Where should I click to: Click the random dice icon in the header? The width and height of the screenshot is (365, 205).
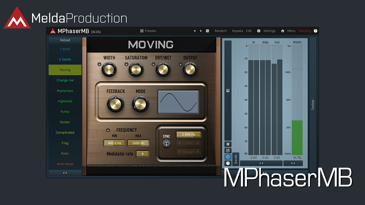(208, 31)
